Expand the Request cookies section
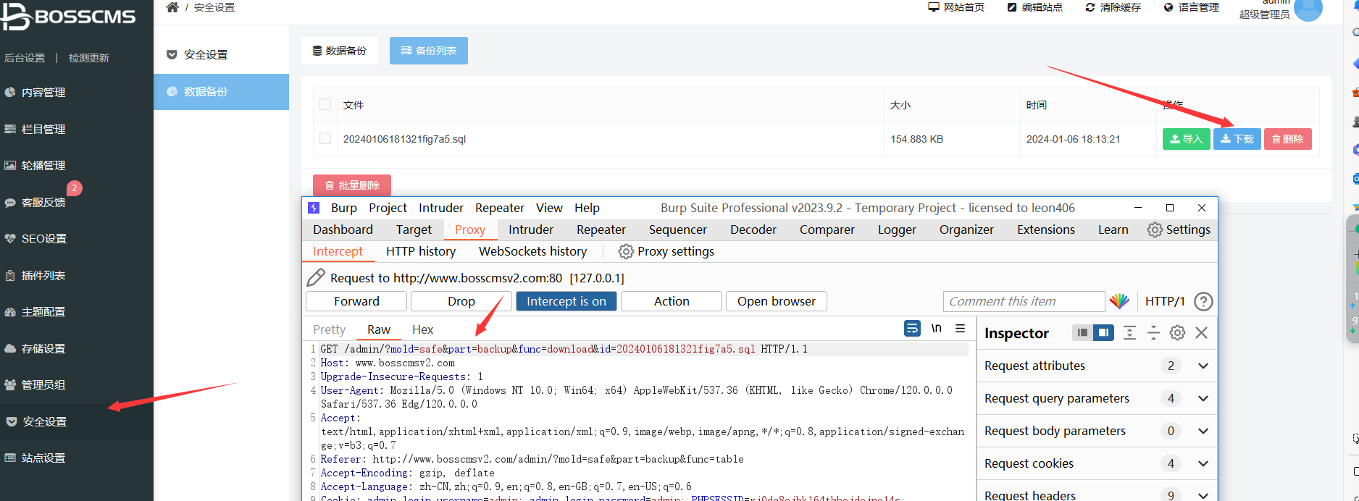Viewport: 1359px width, 501px height. [x=1203, y=463]
